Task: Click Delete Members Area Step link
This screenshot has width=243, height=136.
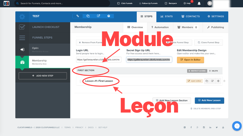Action: 206,109
